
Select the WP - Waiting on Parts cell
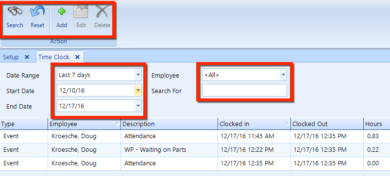pos(169,150)
